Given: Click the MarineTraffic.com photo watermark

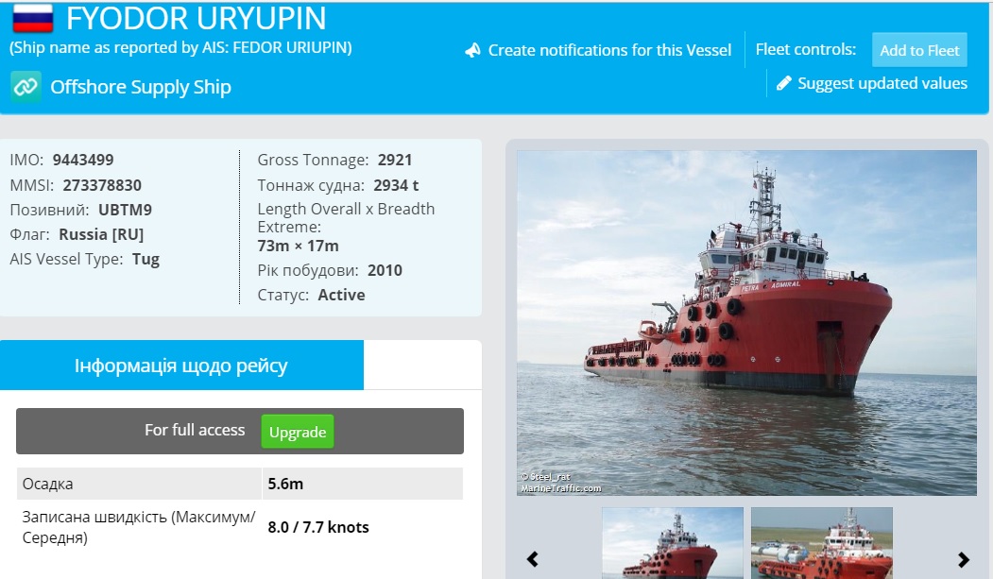Looking at the screenshot, I should [x=561, y=488].
